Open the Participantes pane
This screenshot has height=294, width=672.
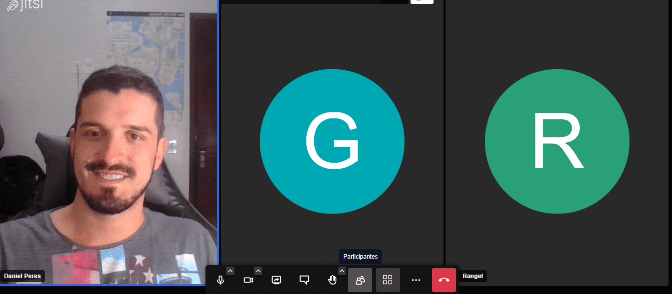point(360,280)
